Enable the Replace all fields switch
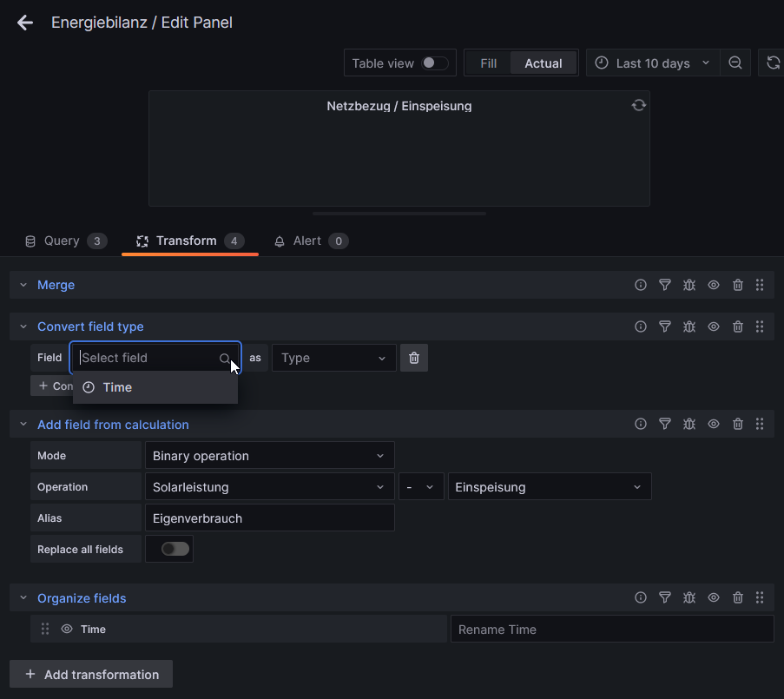The image size is (784, 699). pyautogui.click(x=175, y=549)
